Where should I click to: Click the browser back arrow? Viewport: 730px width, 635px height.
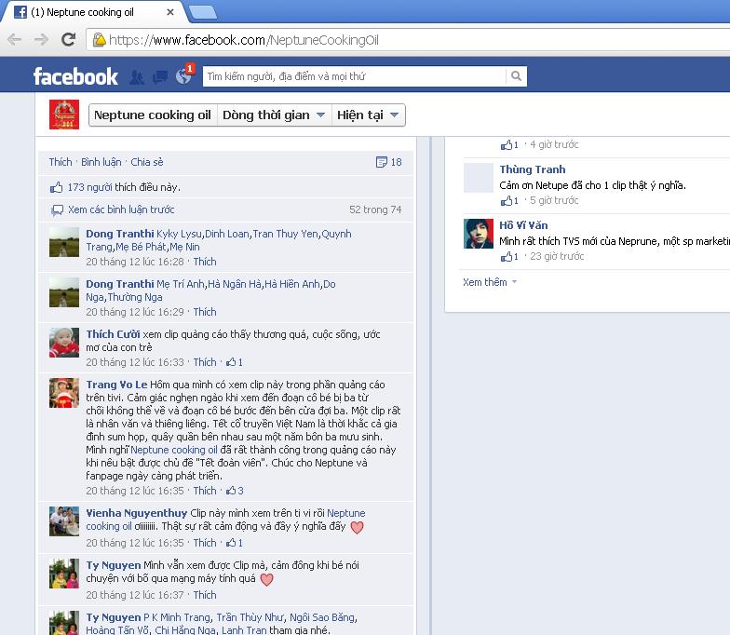pyautogui.click(x=15, y=39)
